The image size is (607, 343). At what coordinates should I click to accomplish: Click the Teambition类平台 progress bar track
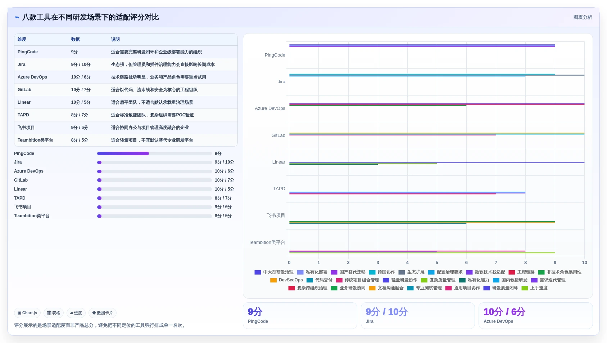tap(154, 216)
